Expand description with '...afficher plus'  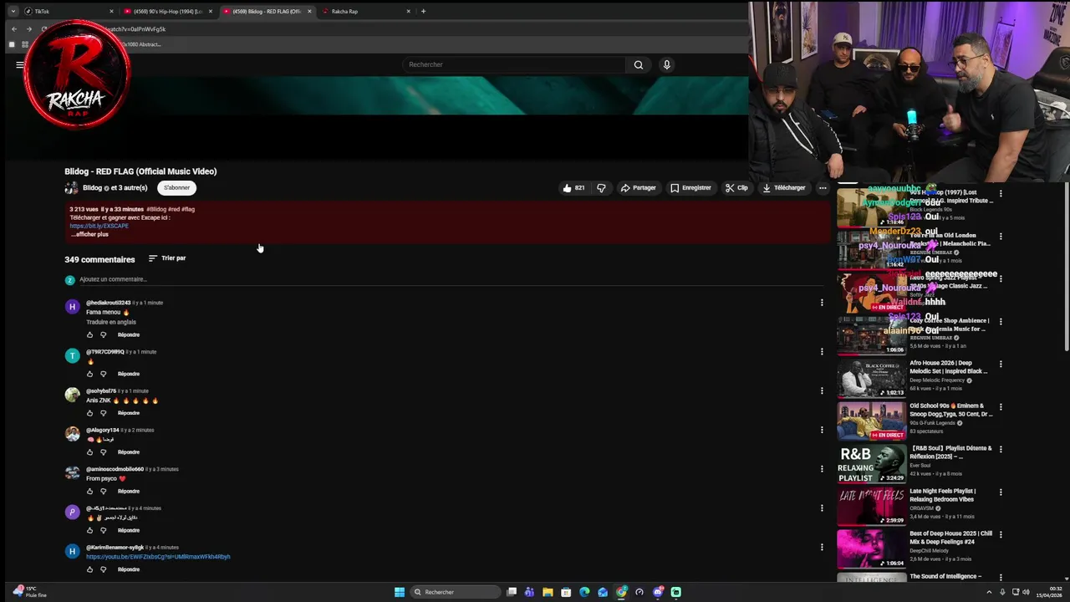tap(89, 234)
